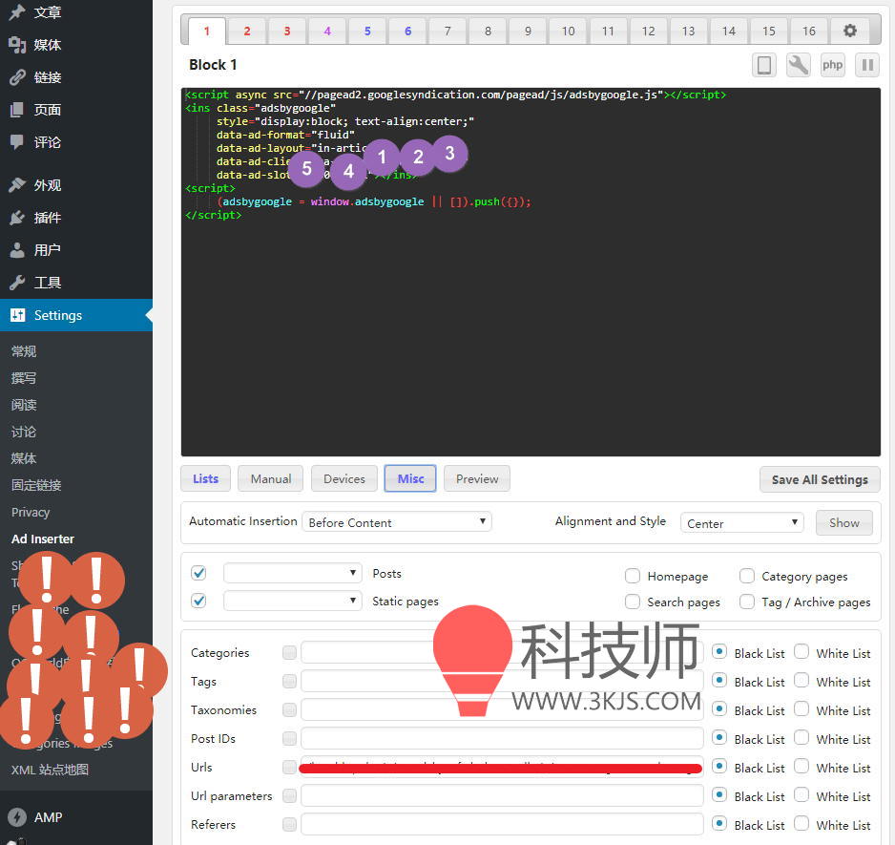This screenshot has height=845, width=895.
Task: Toggle the device preview tablet icon
Action: coord(764,65)
